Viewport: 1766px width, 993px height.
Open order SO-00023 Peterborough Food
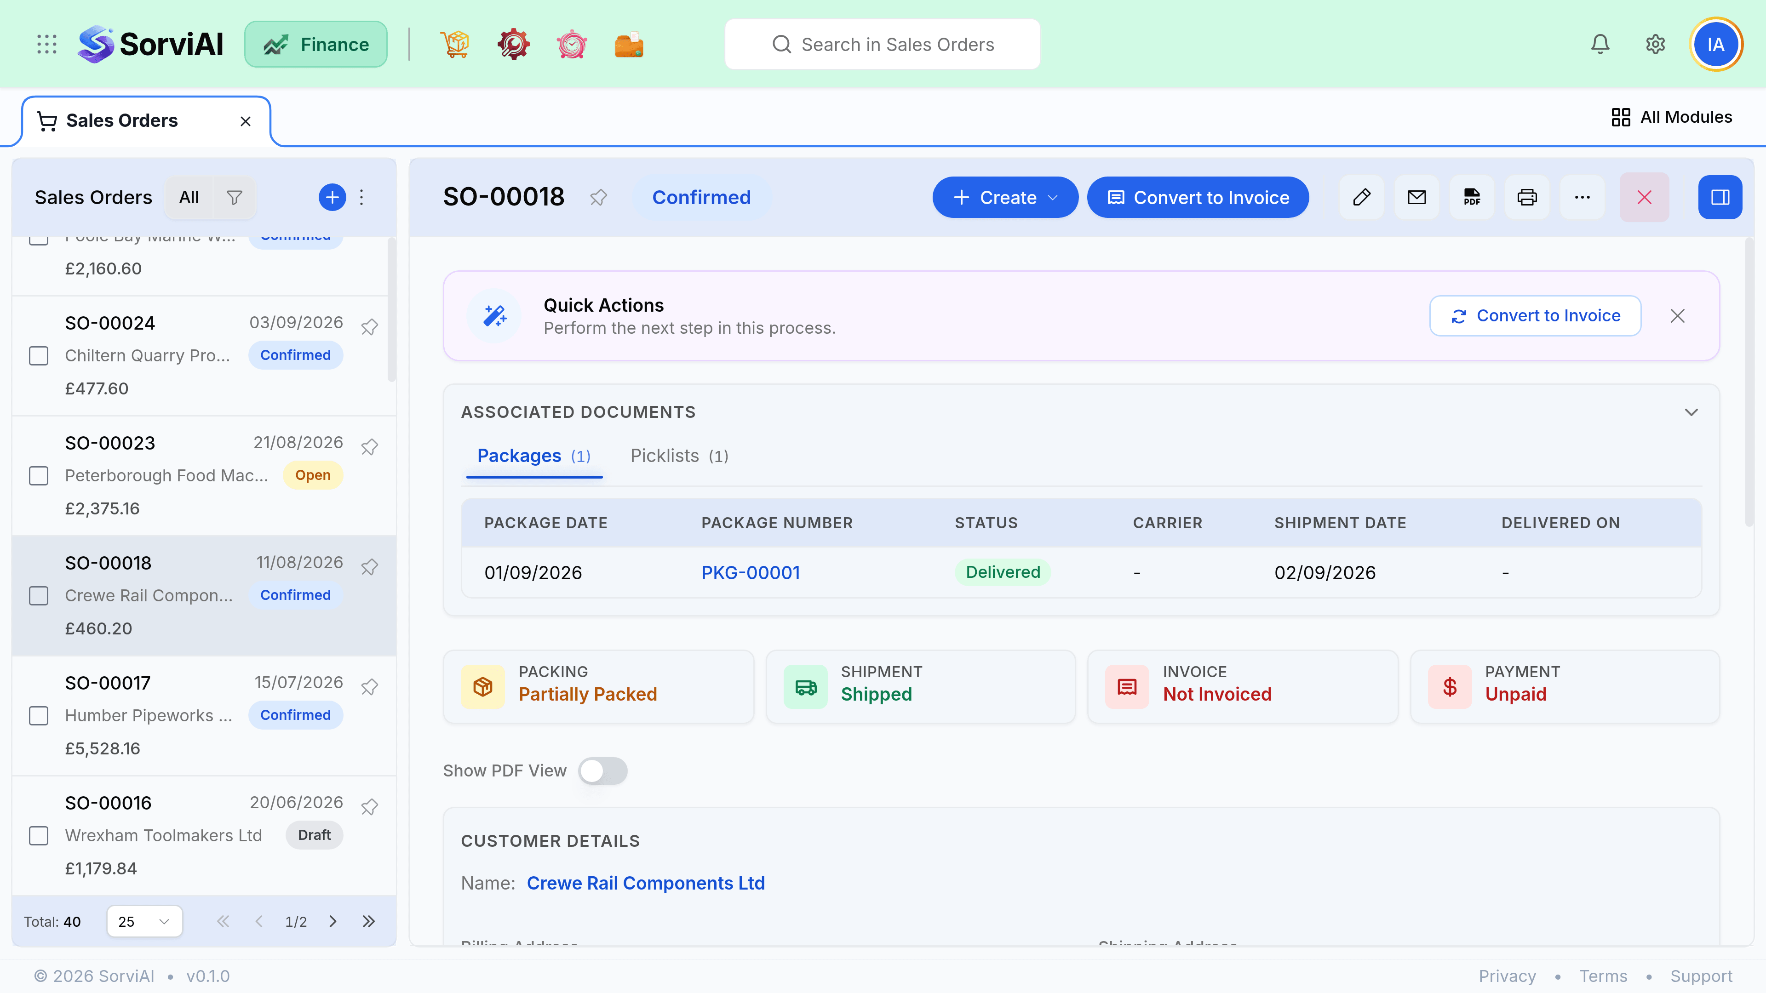(204, 476)
